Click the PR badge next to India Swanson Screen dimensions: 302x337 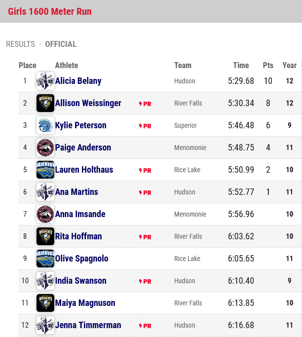click(145, 281)
